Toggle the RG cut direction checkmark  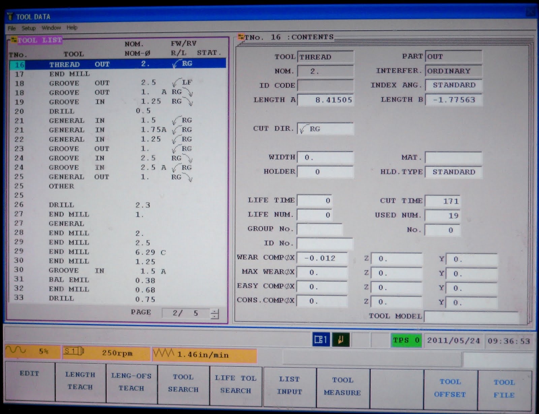pyautogui.click(x=303, y=129)
